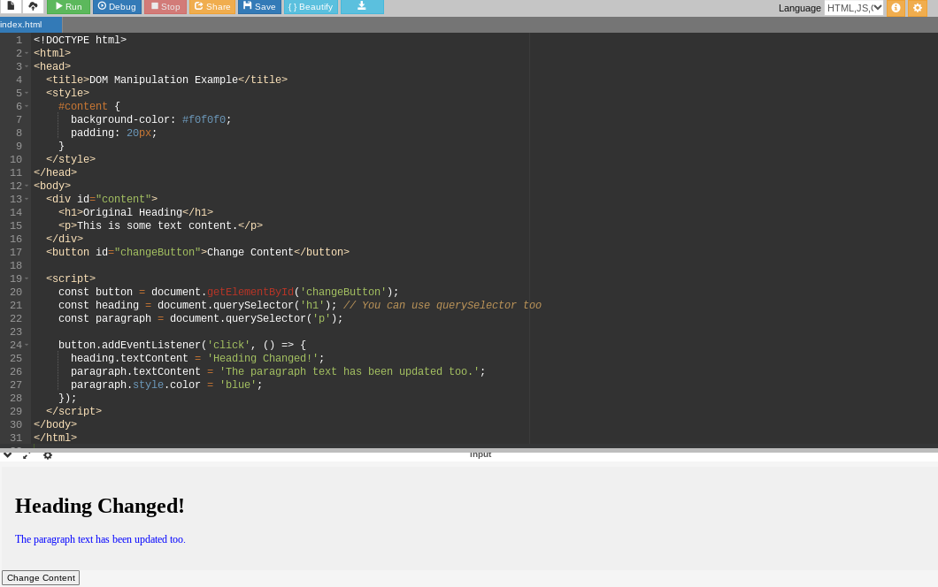Click the "changeButton" id attribute on line 17
Image resolution: width=938 pixels, height=587 pixels.
pyautogui.click(x=158, y=252)
